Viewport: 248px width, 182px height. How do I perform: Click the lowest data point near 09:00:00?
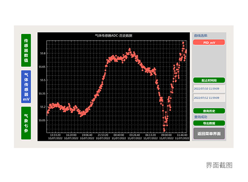coord(164,130)
